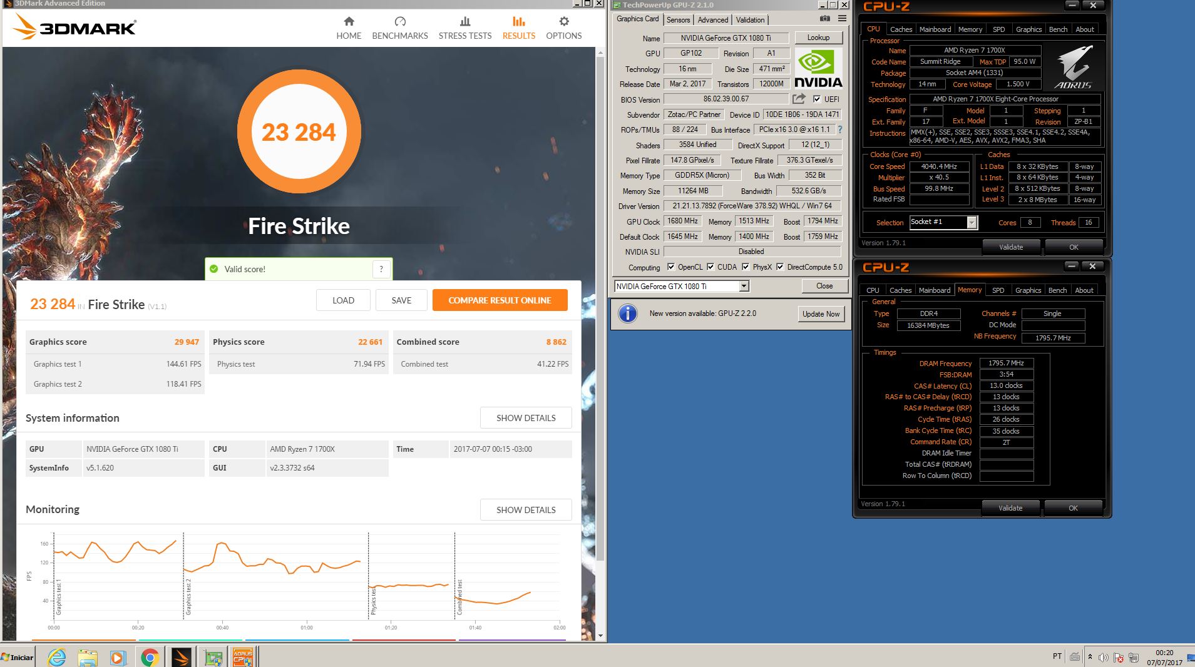Viewport: 1195px width, 667px height.
Task: Switch to AORUS CPU-Z taskbar icon
Action: [x=243, y=657]
